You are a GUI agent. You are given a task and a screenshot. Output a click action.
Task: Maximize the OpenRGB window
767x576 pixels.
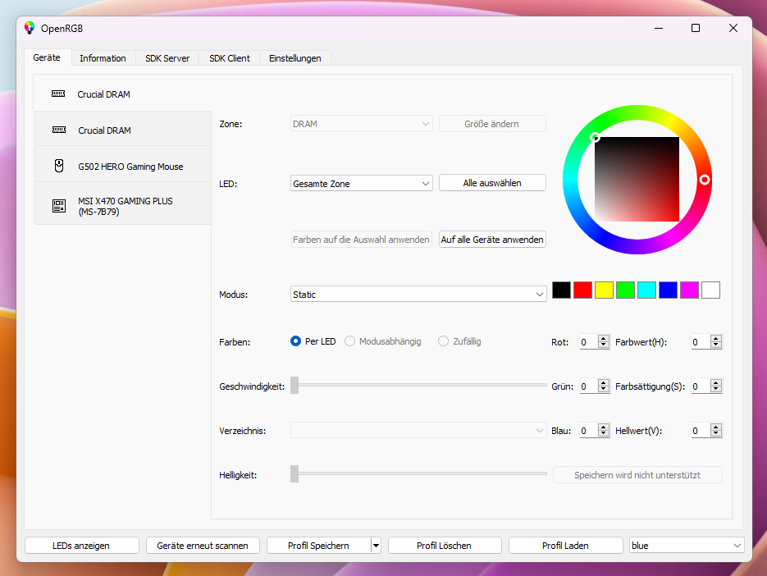(695, 28)
